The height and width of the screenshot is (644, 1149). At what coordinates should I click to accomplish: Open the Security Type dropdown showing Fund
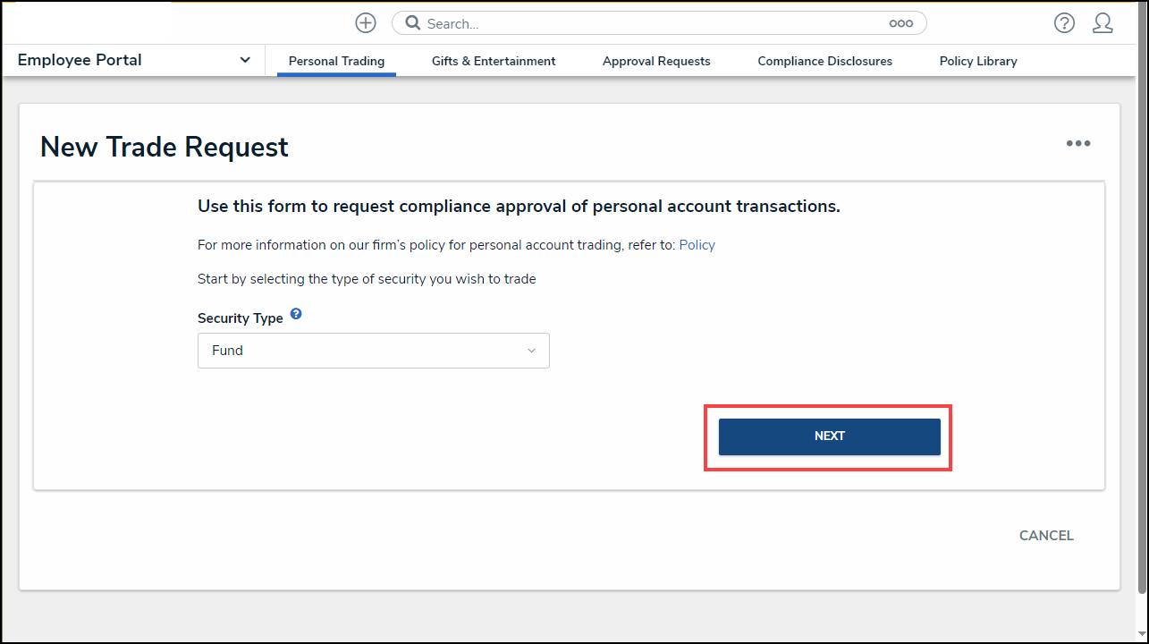coord(374,351)
